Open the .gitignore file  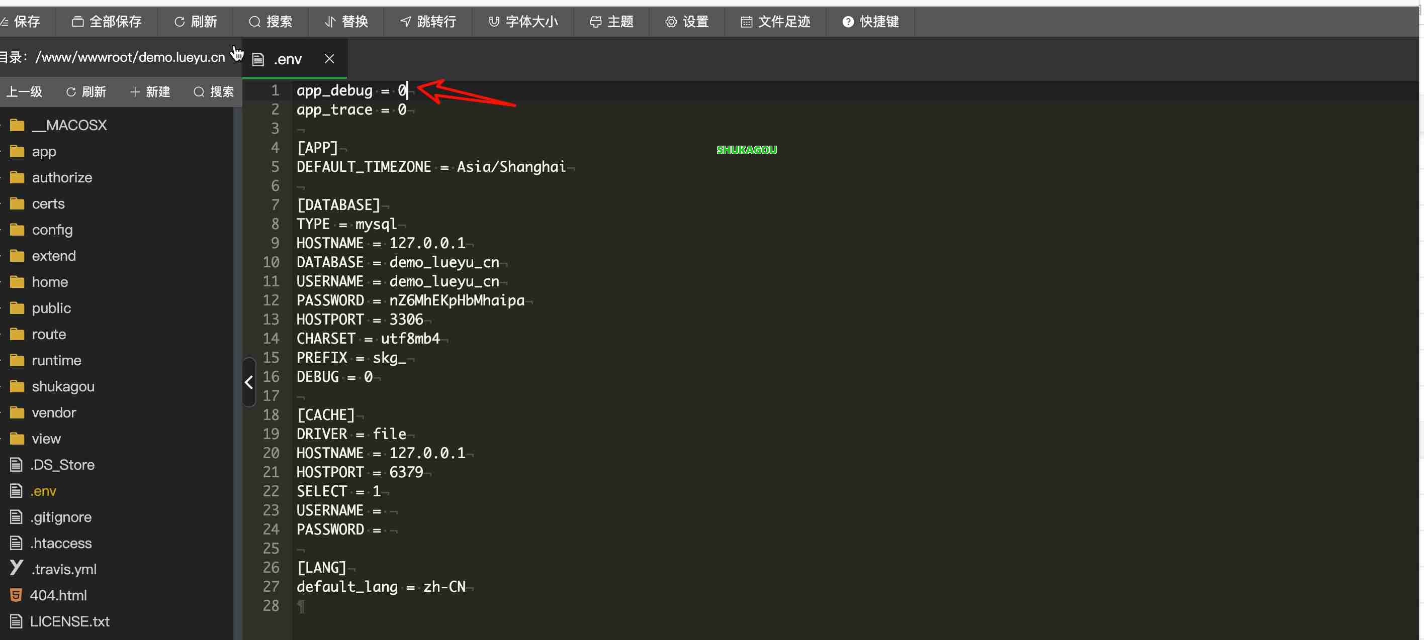click(x=61, y=517)
